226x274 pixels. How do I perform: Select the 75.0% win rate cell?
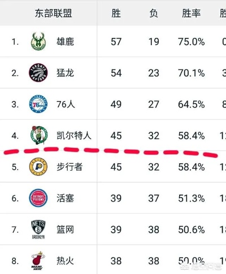(x=192, y=42)
